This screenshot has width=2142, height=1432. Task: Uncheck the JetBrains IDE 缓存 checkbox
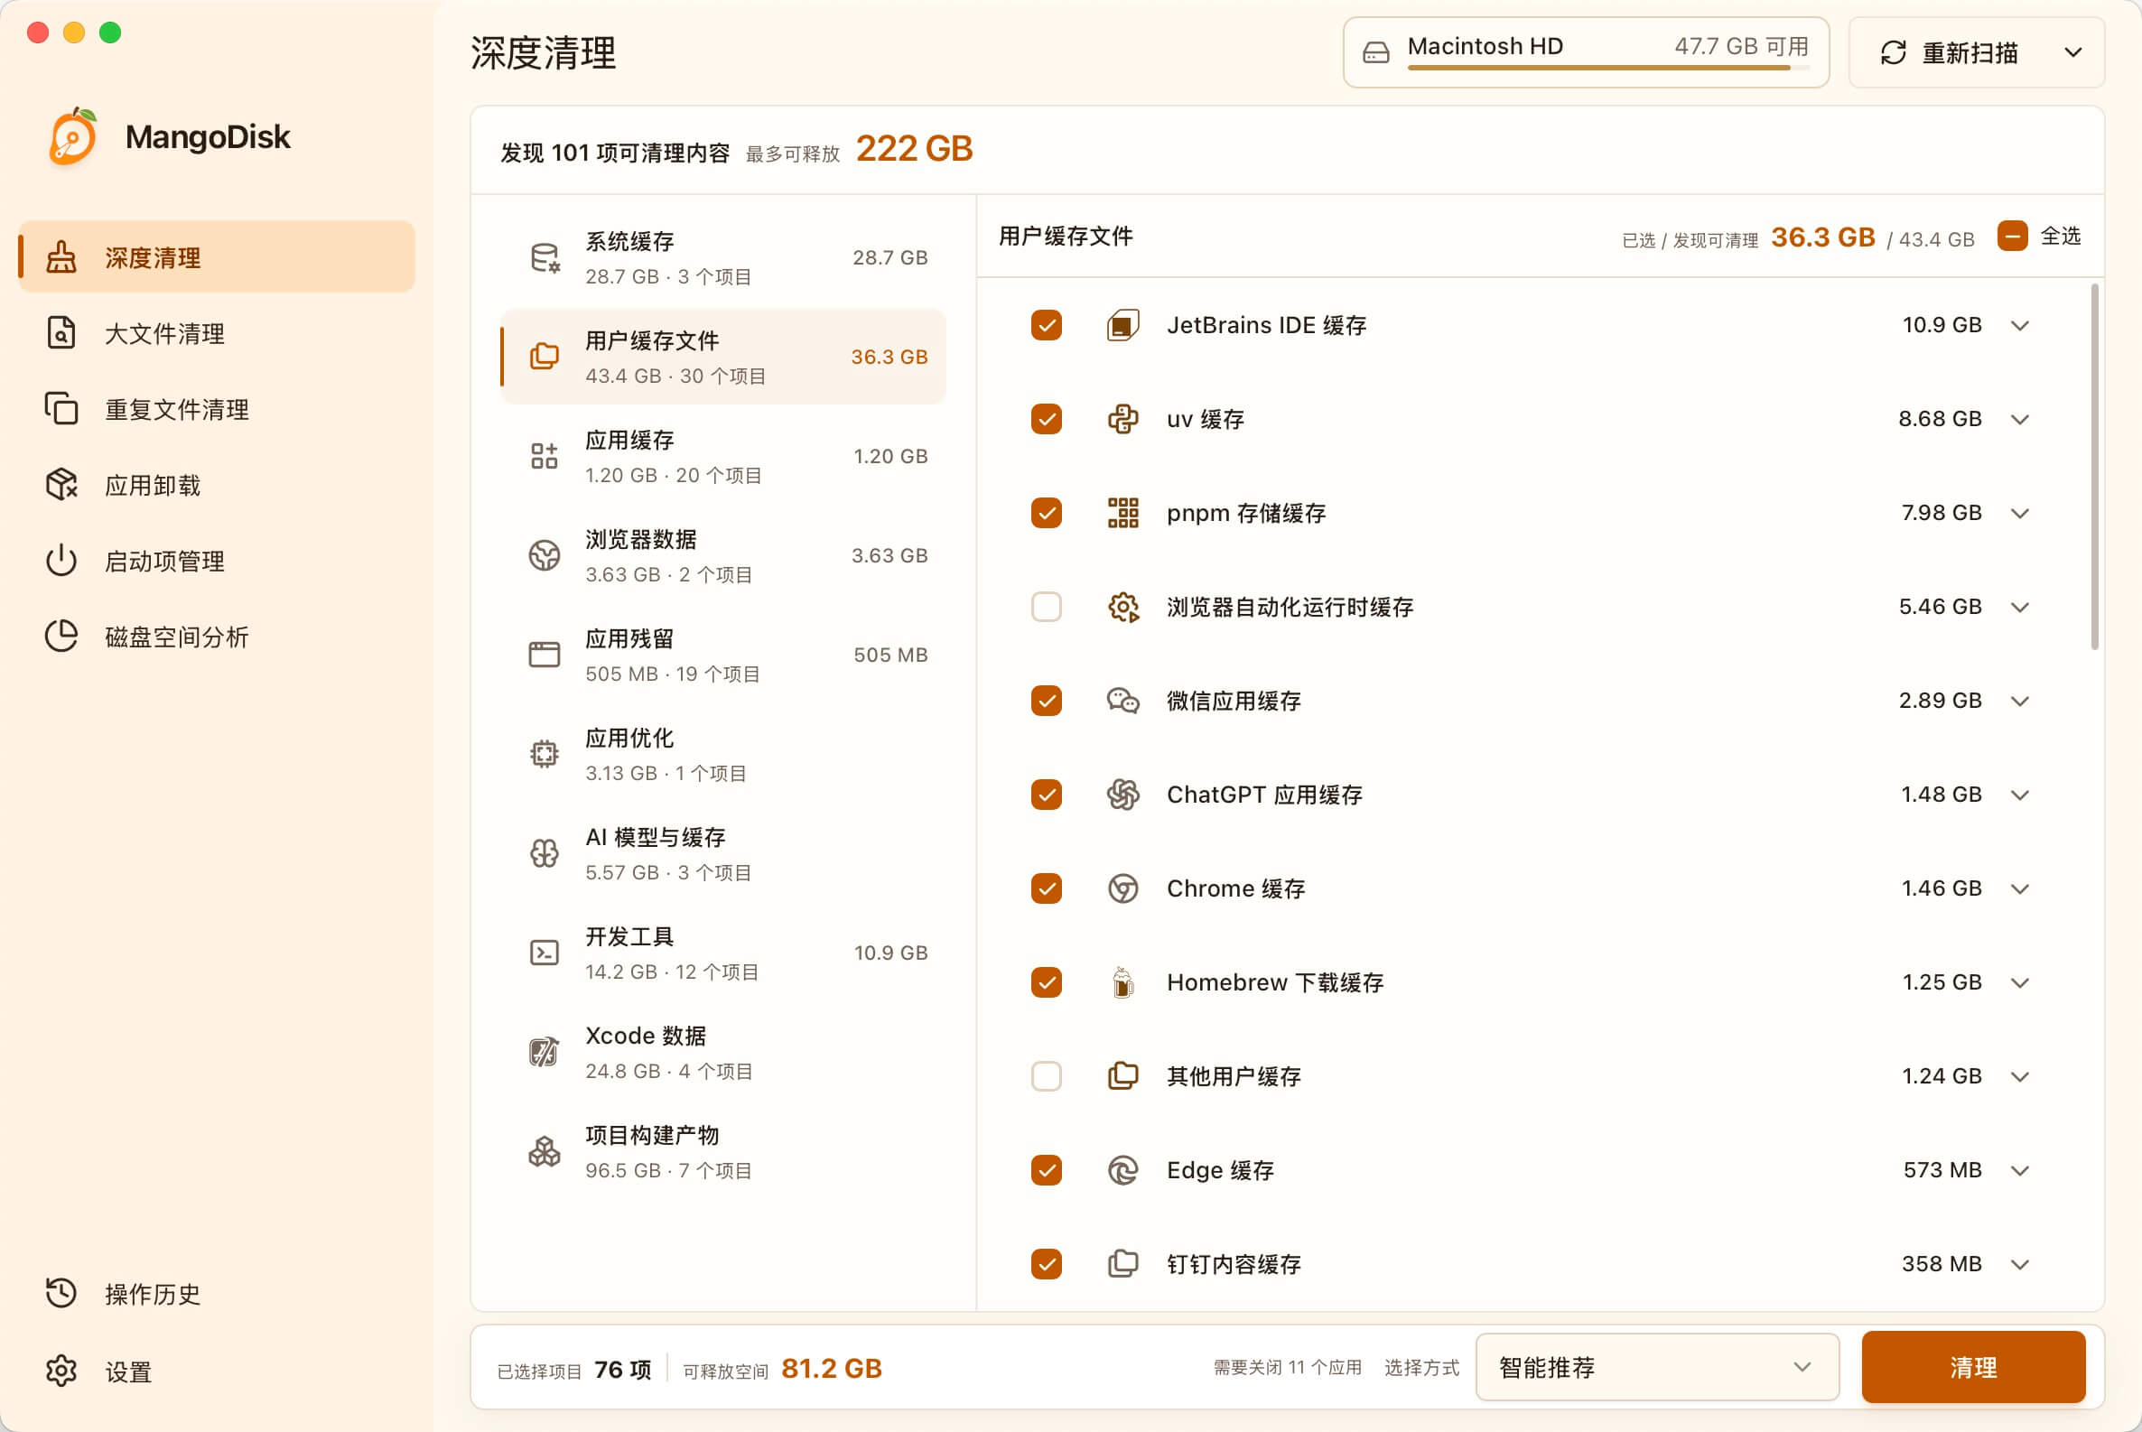point(1046,325)
